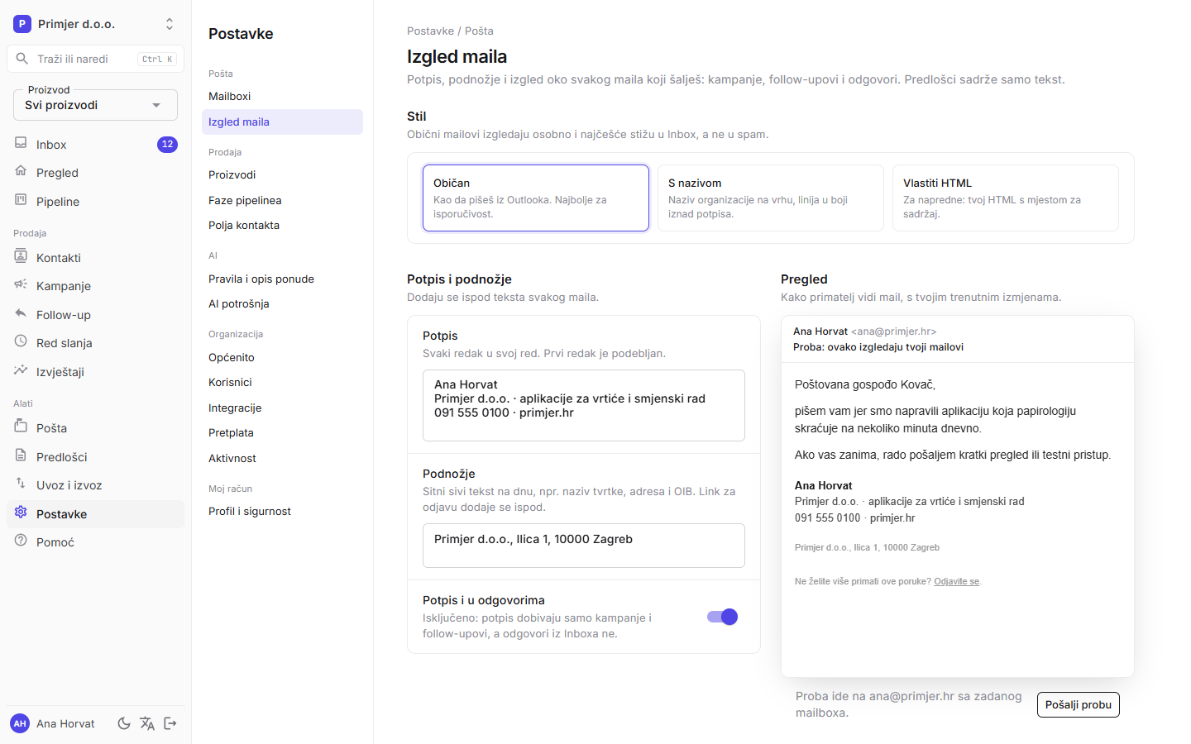Image resolution: width=1191 pixels, height=744 pixels.
Task: Pick the Vlastiti HTML style option
Action: click(x=1006, y=198)
